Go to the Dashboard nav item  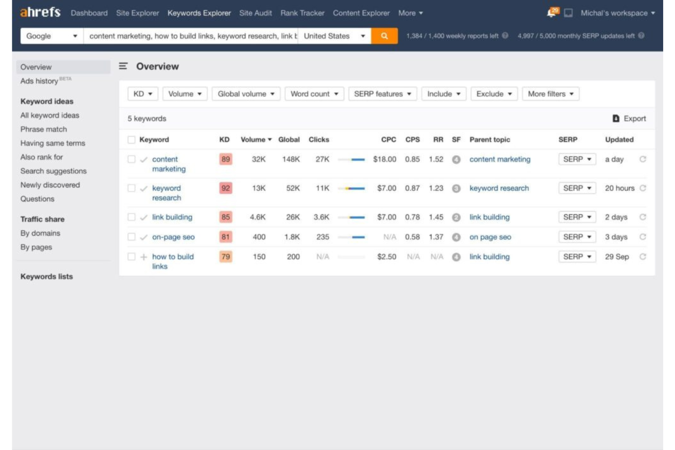[x=89, y=13]
